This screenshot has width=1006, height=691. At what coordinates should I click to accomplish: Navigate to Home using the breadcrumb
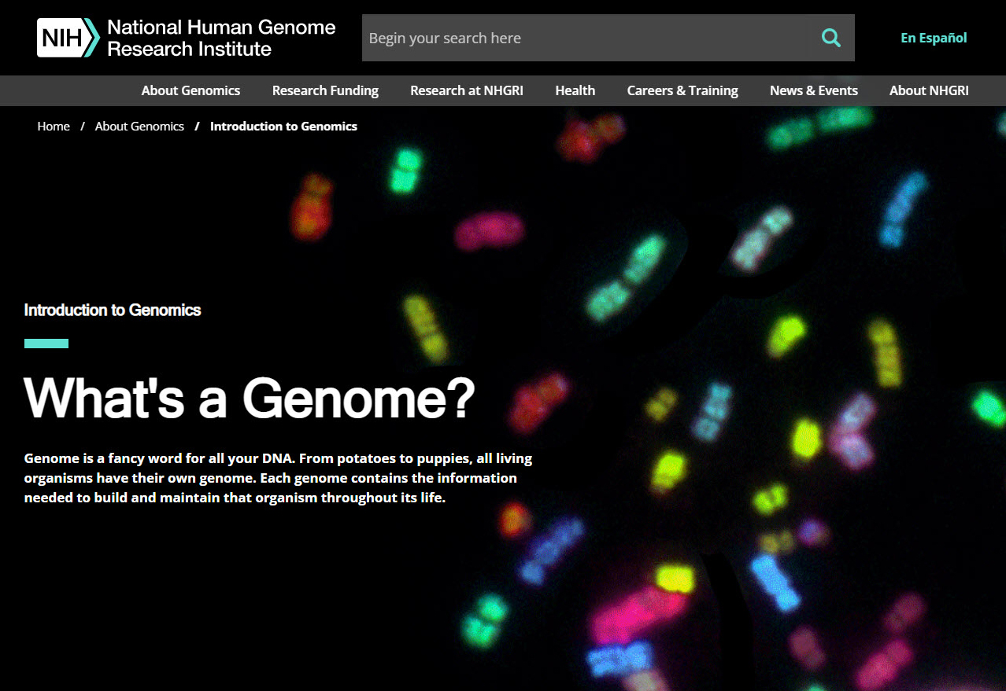tap(53, 126)
